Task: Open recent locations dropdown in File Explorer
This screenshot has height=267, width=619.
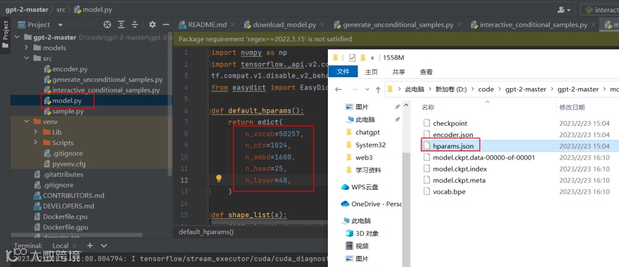Action: click(366, 90)
